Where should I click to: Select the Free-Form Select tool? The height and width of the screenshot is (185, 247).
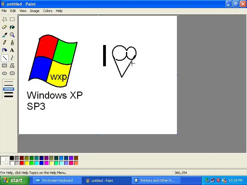(5, 19)
